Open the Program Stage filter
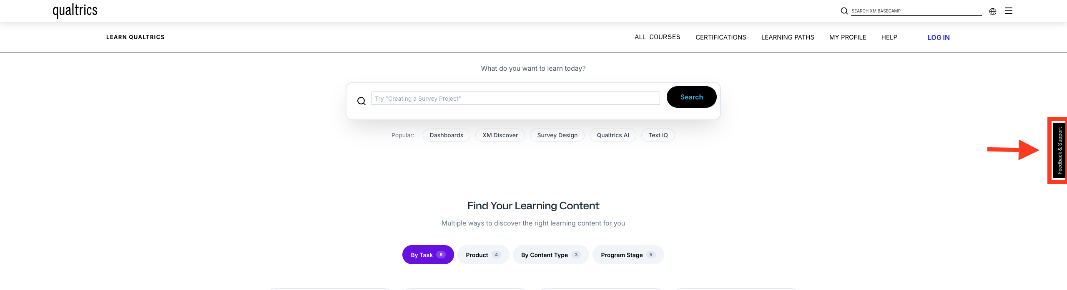The width and height of the screenshot is (1067, 290). click(x=628, y=254)
